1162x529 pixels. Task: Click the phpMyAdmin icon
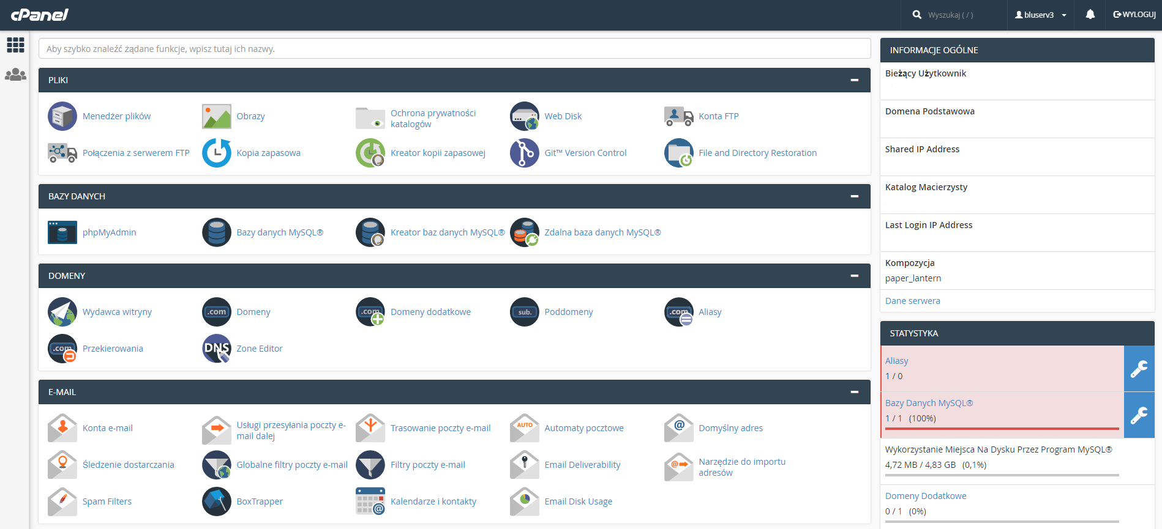(62, 232)
